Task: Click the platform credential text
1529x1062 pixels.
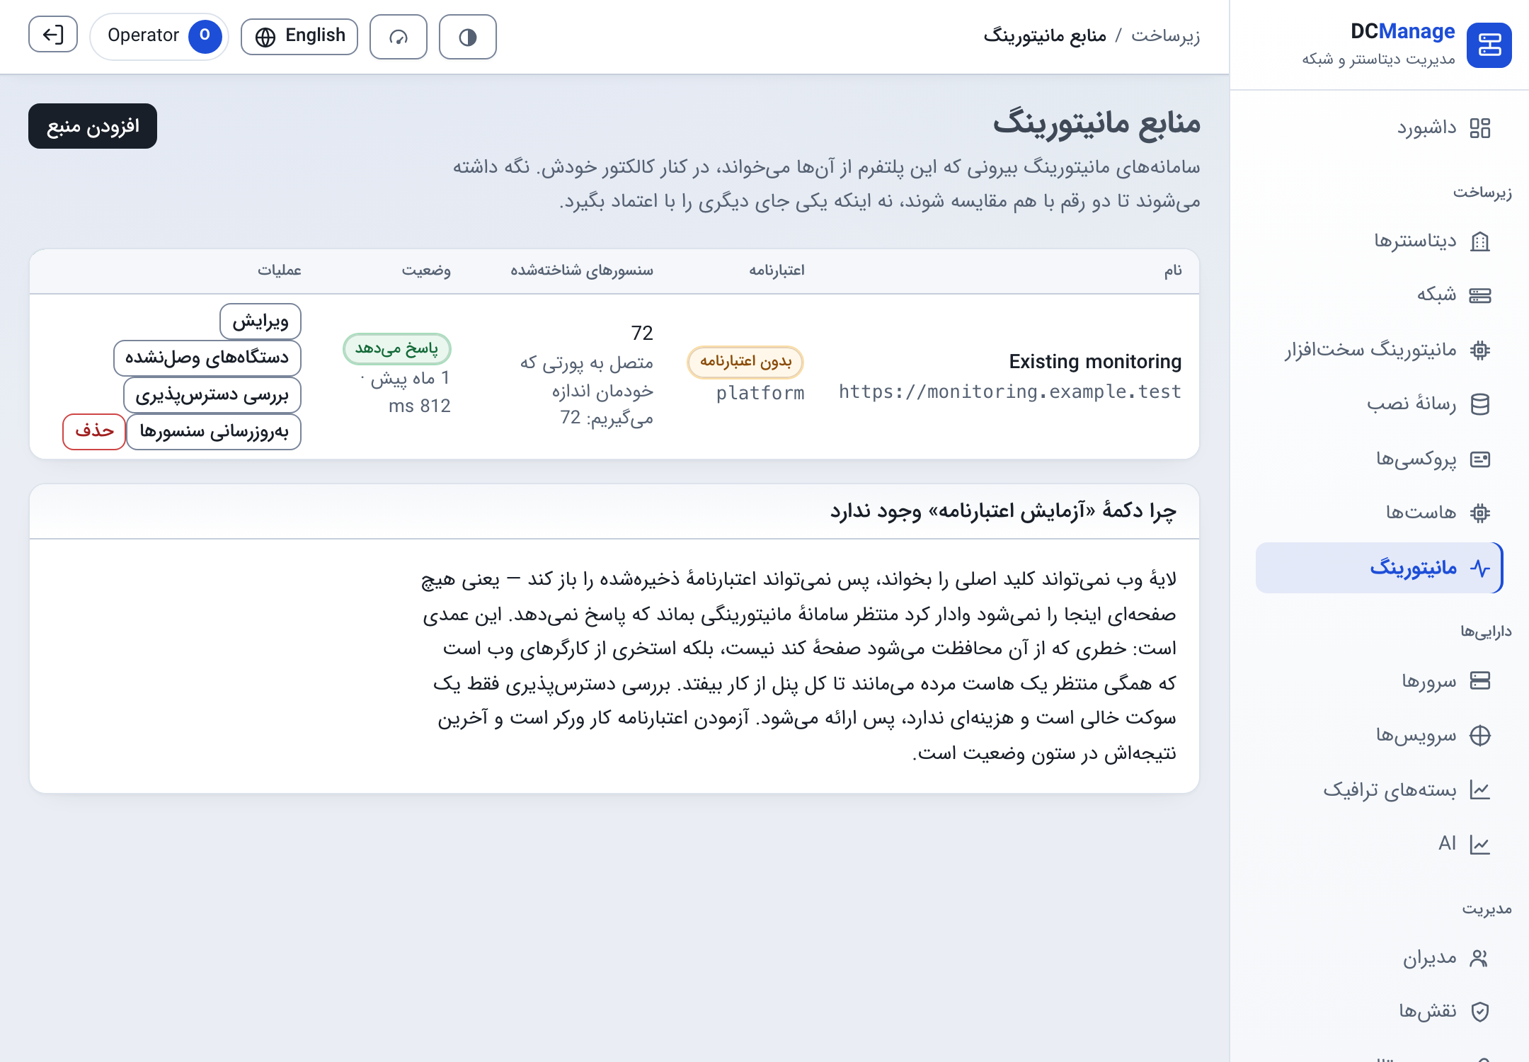Action: (760, 393)
